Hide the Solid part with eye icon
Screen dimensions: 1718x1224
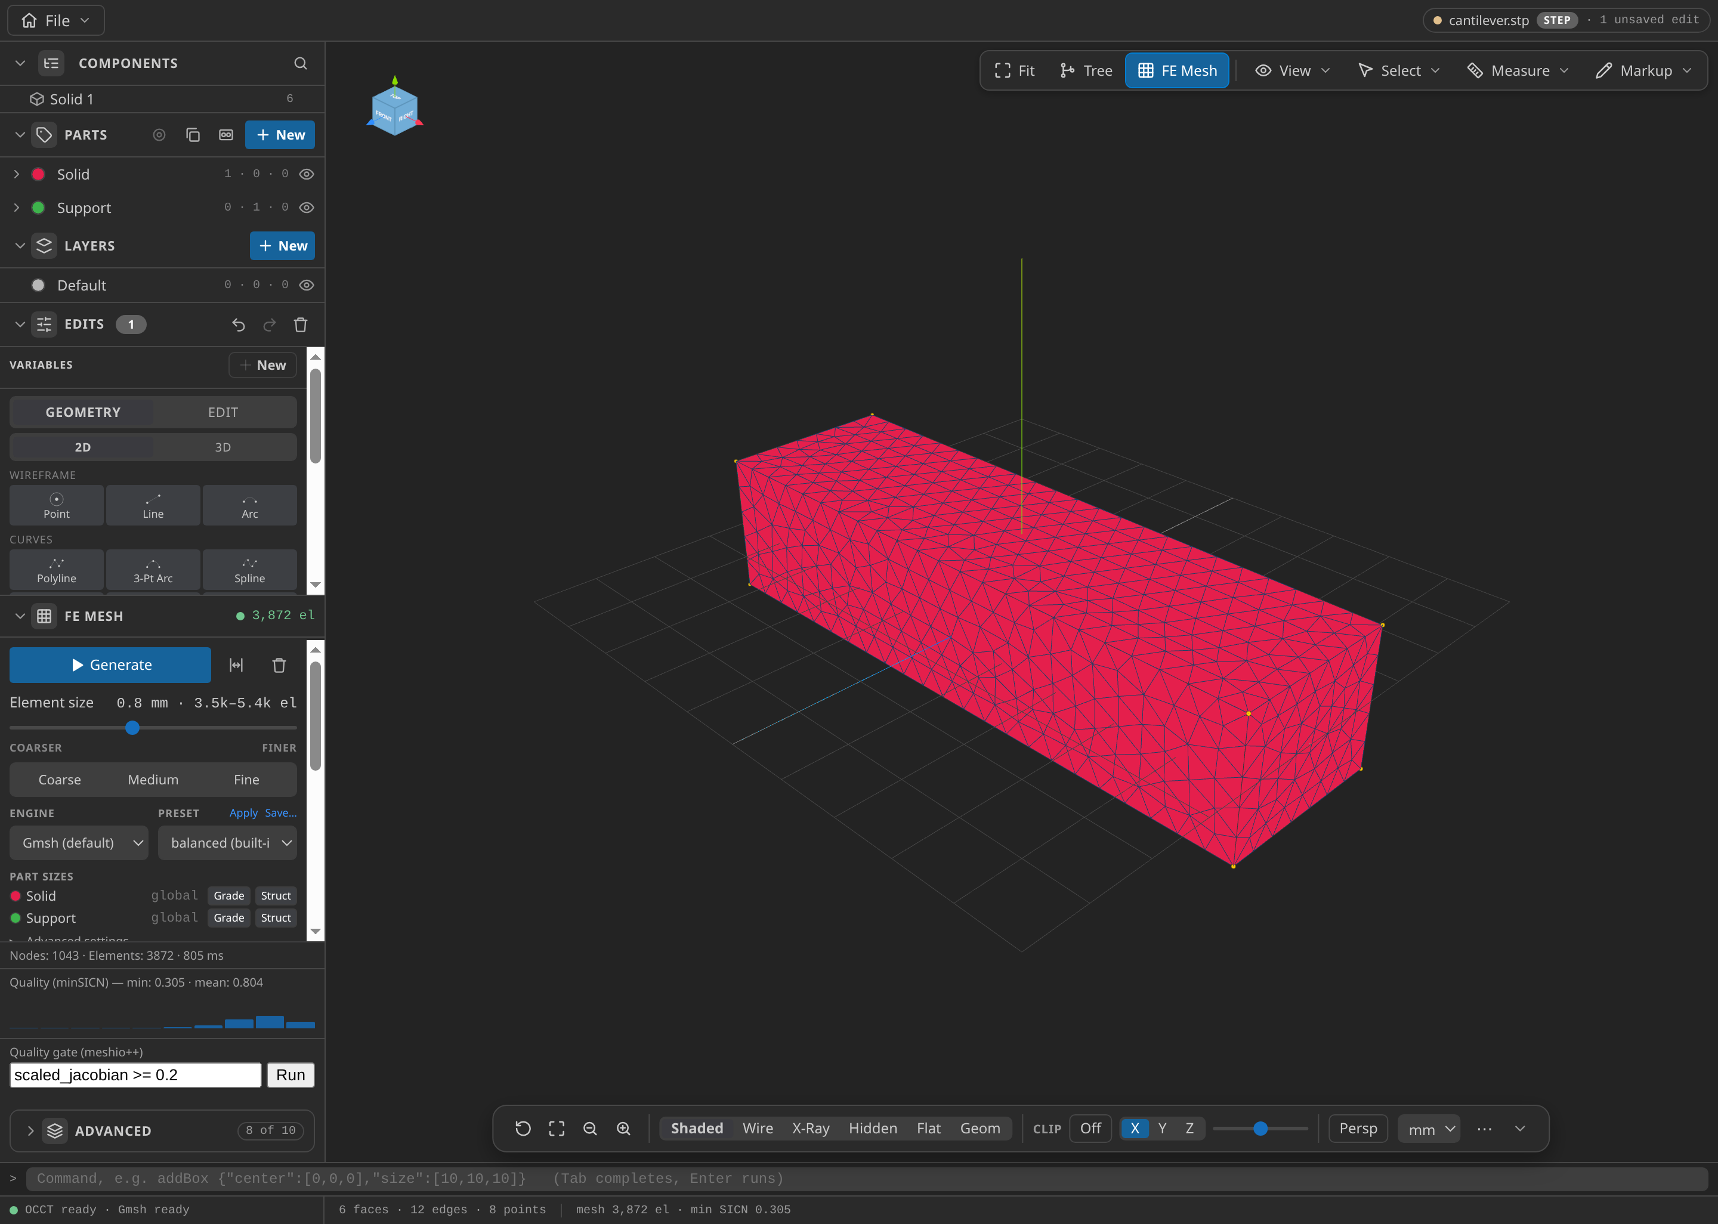tap(307, 174)
